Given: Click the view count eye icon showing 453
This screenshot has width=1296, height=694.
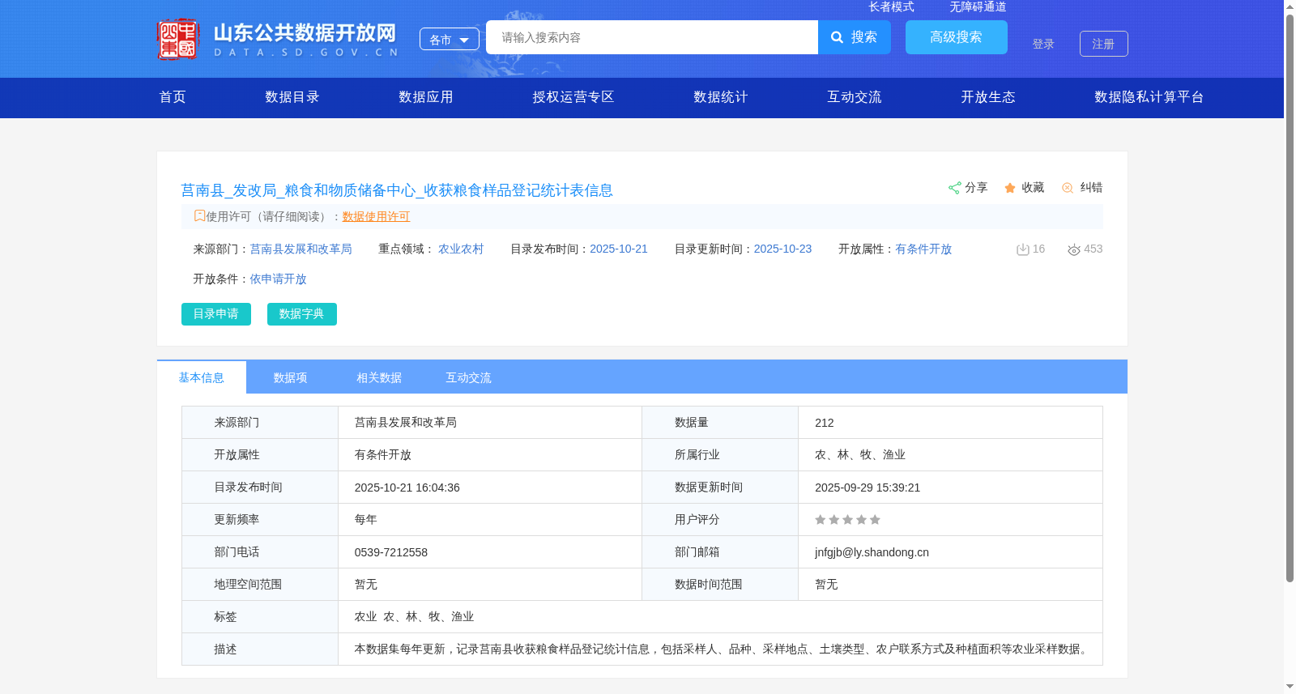Looking at the screenshot, I should (x=1074, y=249).
